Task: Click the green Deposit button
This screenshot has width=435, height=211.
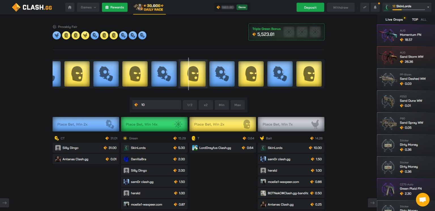Action: coord(310,7)
